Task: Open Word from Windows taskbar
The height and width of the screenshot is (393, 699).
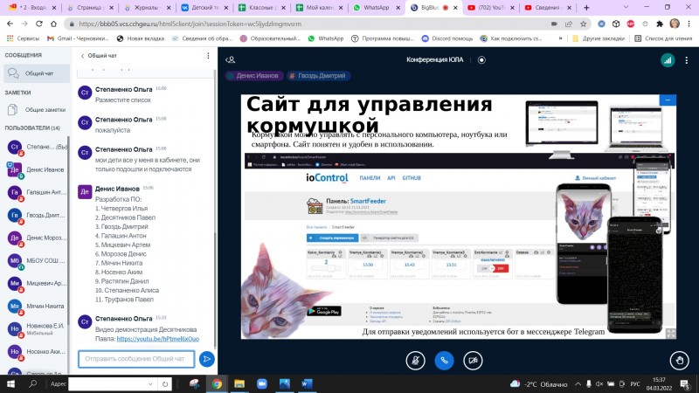Action: 307,383
